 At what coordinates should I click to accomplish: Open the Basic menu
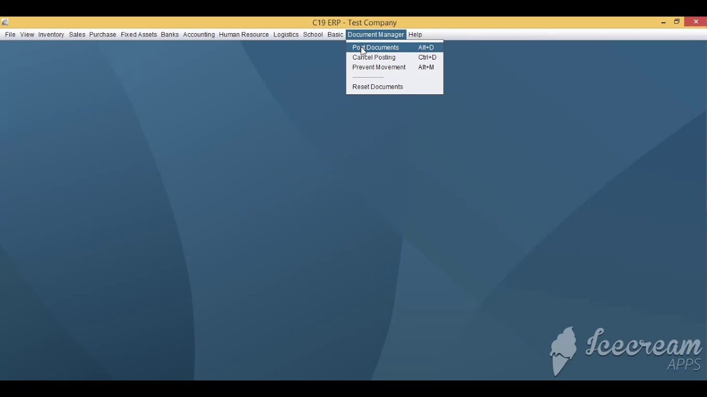pos(335,35)
